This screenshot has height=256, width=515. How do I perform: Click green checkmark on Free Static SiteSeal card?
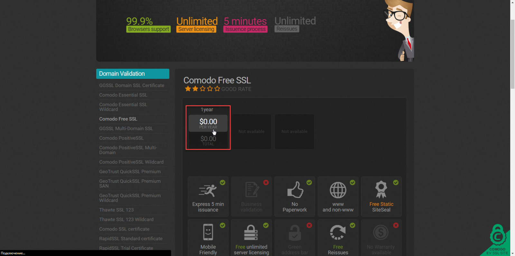(396, 182)
